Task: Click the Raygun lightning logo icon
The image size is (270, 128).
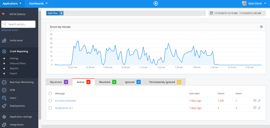Action: coord(156,4)
